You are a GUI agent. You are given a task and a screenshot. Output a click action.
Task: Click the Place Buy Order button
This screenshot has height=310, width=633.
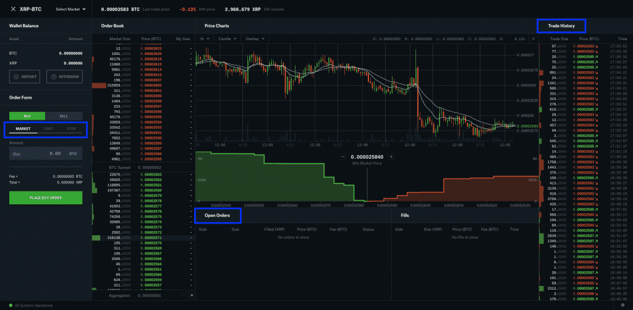coord(46,198)
